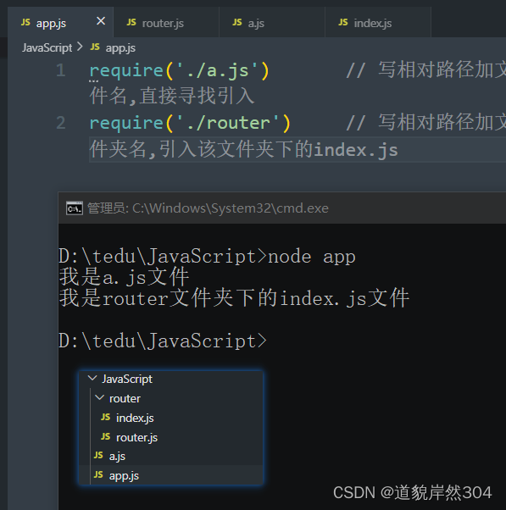The height and width of the screenshot is (510, 506).
Task: Click the '我是a.js文件' output line
Action: [124, 277]
